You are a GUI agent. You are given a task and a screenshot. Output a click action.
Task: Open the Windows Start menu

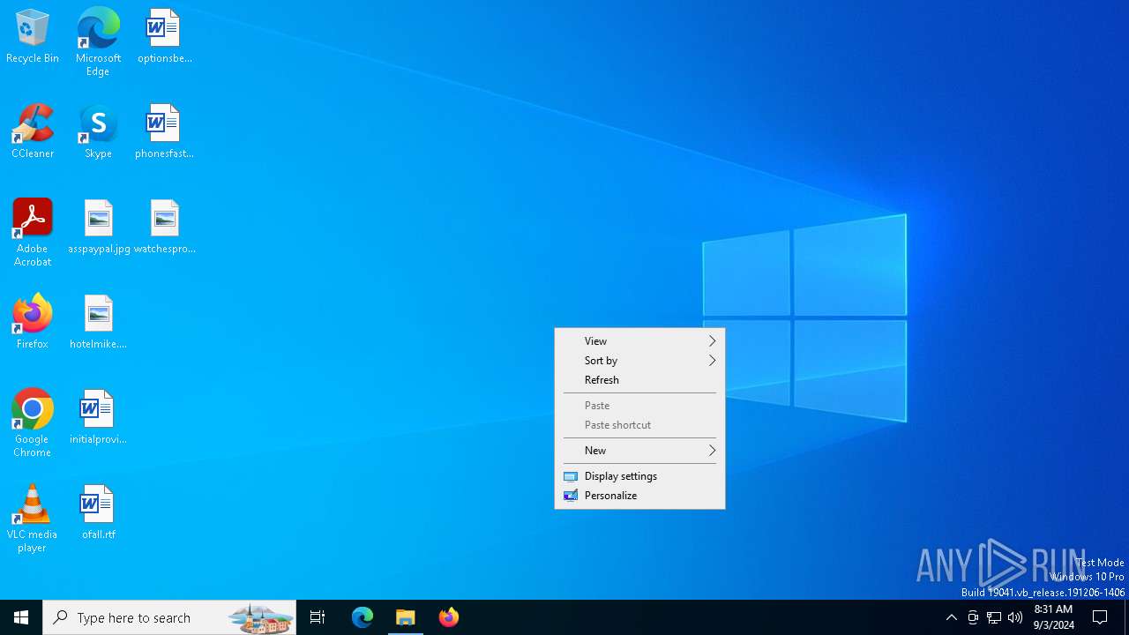21,617
